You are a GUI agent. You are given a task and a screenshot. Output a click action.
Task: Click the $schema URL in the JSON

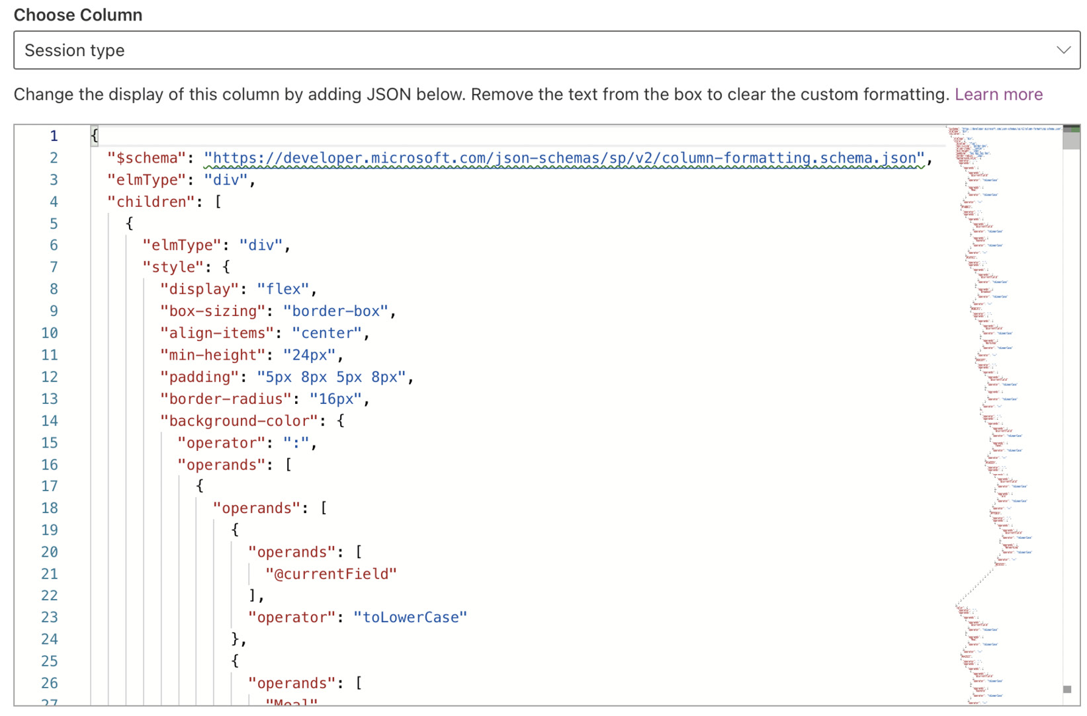(x=564, y=158)
